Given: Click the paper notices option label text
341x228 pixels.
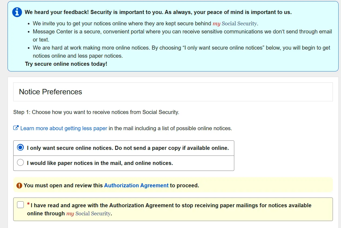Looking at the screenshot, I should (x=100, y=163).
